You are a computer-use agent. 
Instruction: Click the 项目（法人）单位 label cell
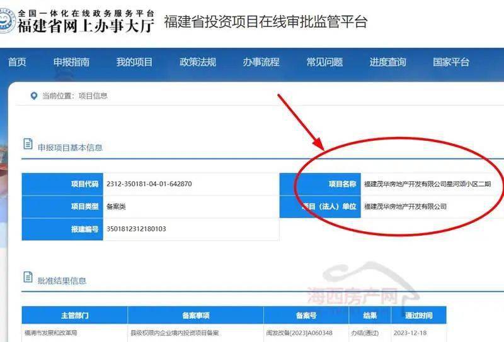[x=320, y=207]
